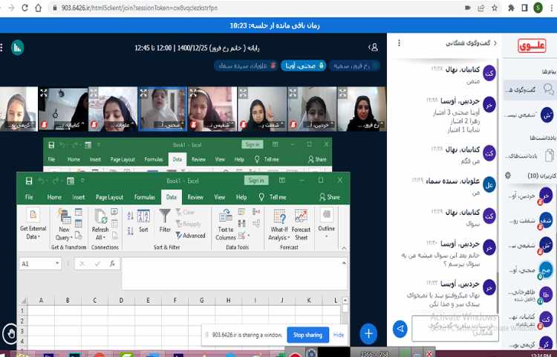Click Hide link on sharing bar
This screenshot has height=357, width=557.
click(339, 335)
